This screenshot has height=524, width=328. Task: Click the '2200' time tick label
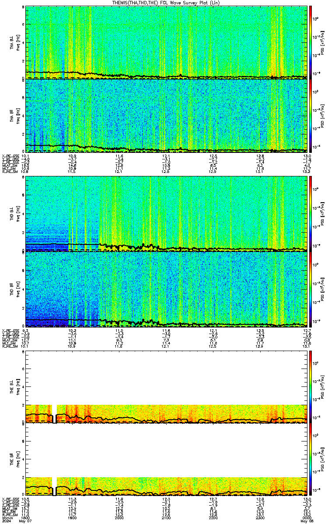[x=213, y=518]
